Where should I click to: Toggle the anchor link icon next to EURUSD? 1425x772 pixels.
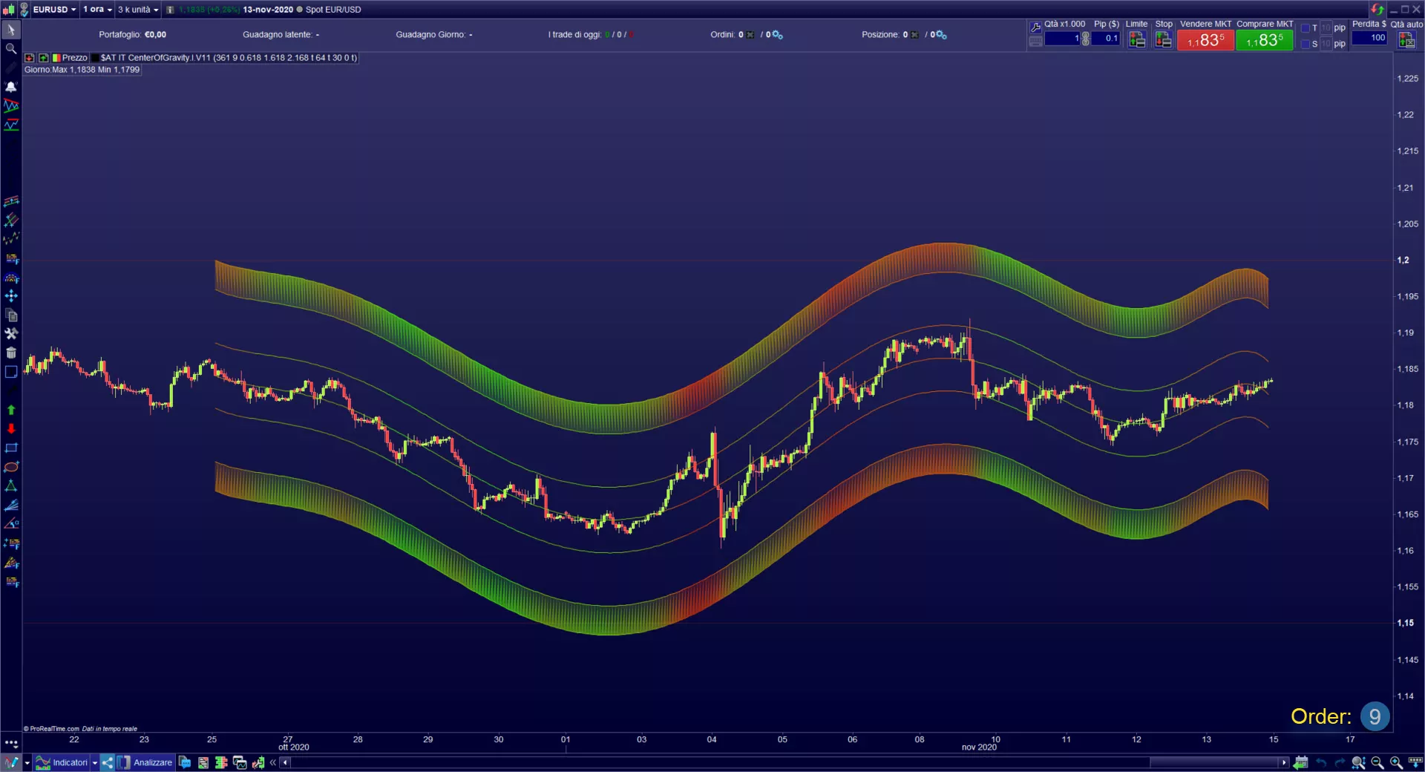24,10
